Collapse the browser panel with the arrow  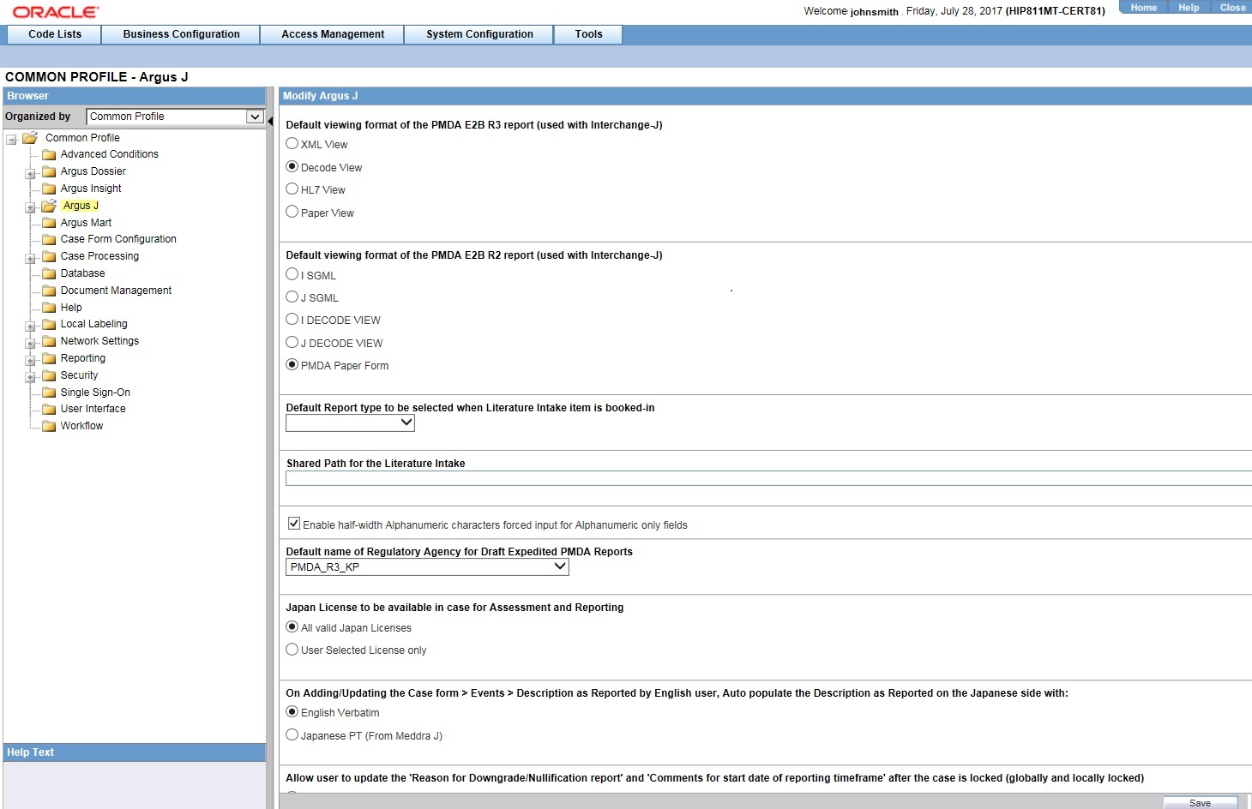click(x=270, y=122)
